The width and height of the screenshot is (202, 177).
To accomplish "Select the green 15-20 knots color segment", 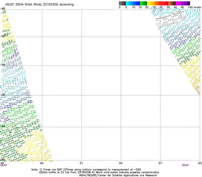I will pyautogui.click(x=144, y=3).
